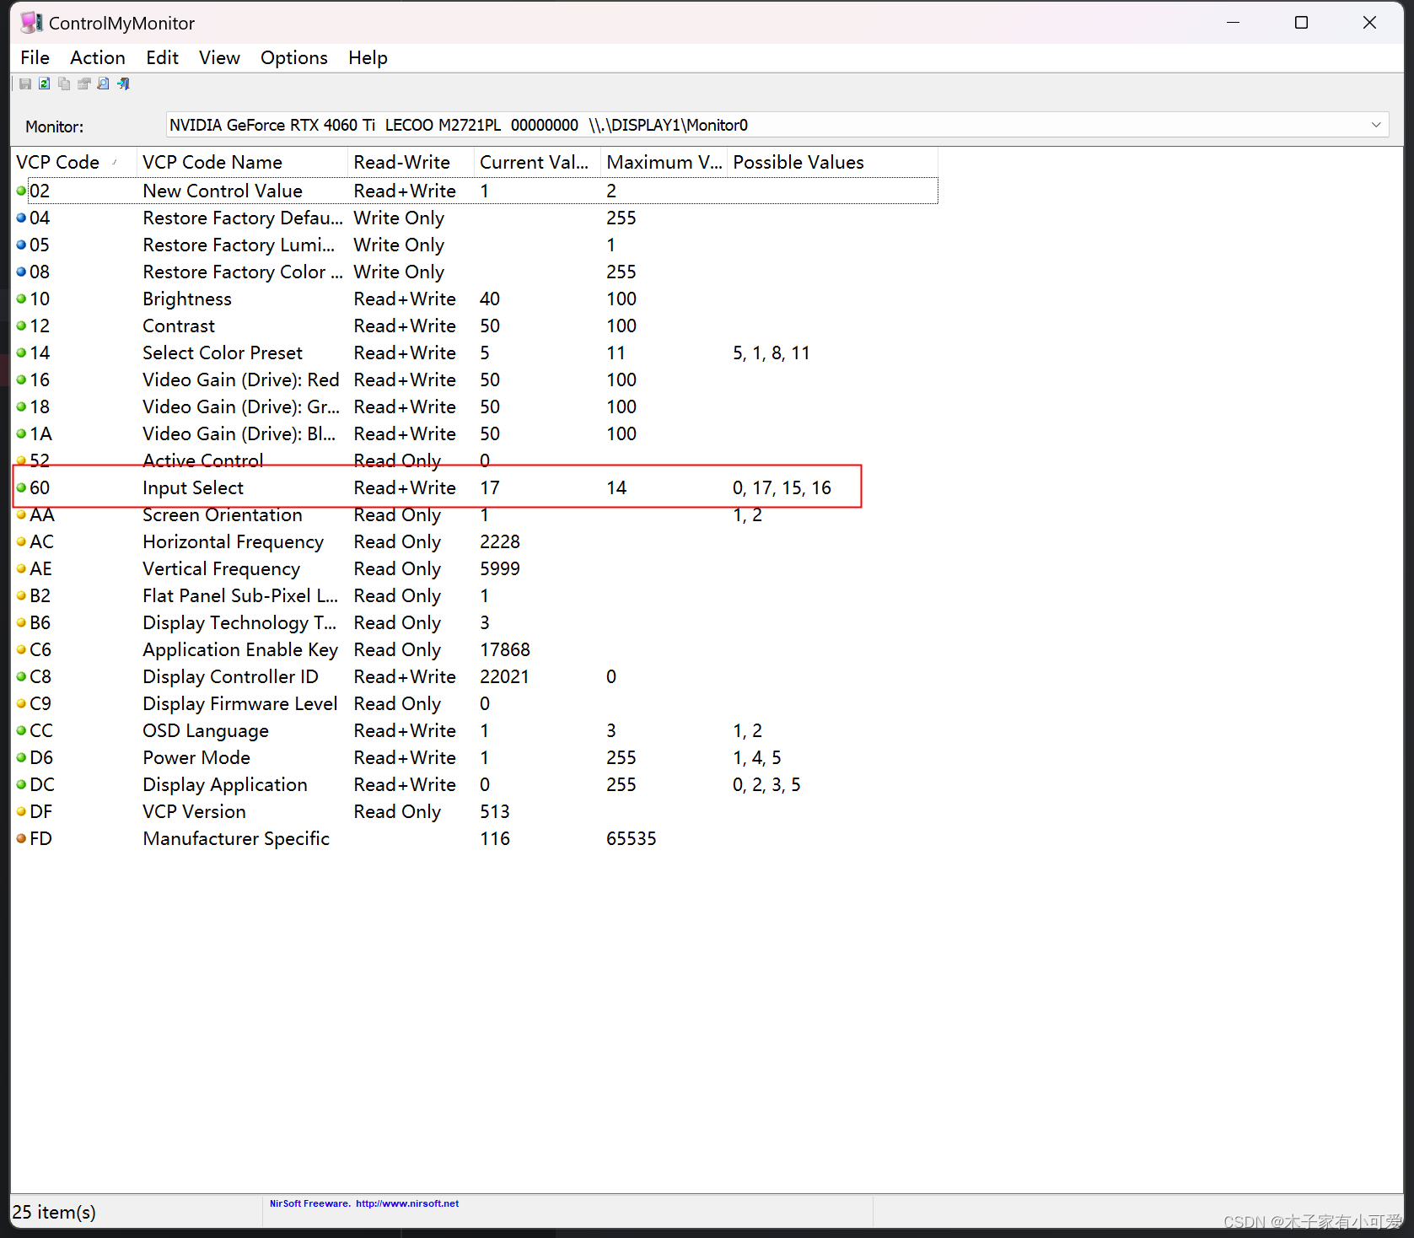Select the Restore Factory Defaults row
This screenshot has width=1414, height=1238.
click(476, 218)
